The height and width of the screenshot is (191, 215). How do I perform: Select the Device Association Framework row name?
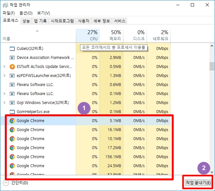point(45,58)
